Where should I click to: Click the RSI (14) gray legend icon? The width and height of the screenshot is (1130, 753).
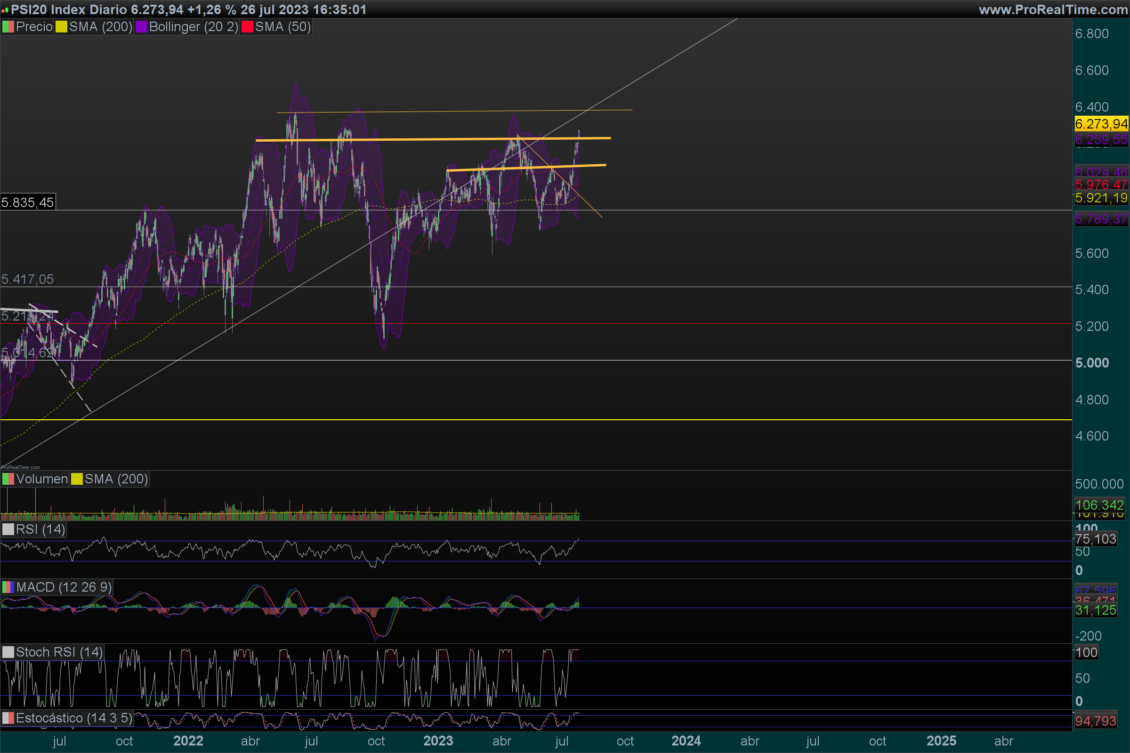point(8,529)
